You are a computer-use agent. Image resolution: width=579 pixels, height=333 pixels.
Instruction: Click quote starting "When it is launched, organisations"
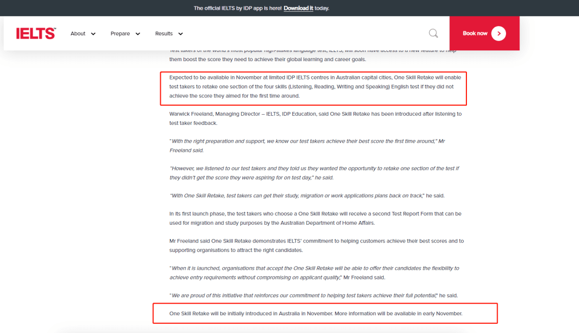[314, 273]
